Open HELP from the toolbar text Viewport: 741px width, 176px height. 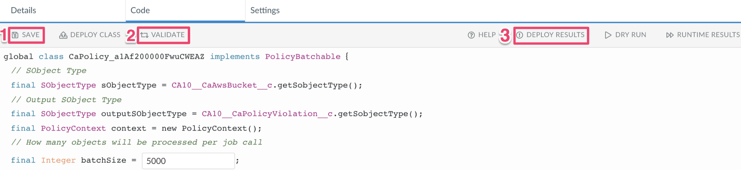pyautogui.click(x=487, y=35)
